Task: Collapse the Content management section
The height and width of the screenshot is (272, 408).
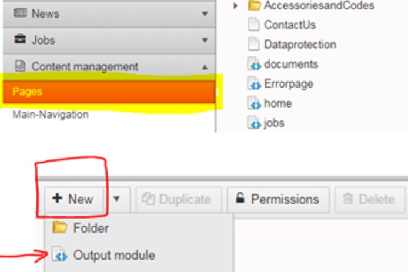Action: (205, 68)
